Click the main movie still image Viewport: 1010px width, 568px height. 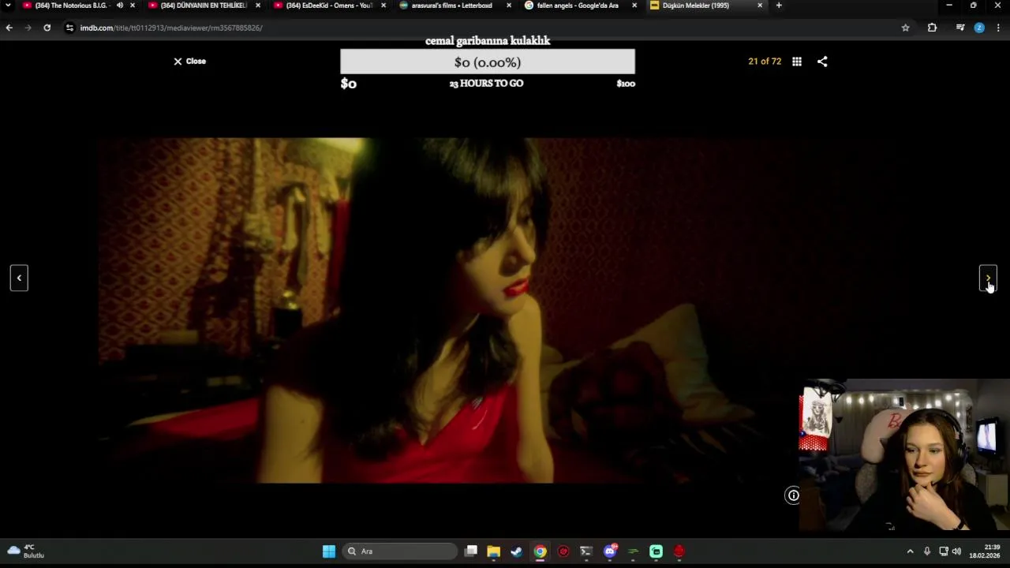(x=450, y=310)
